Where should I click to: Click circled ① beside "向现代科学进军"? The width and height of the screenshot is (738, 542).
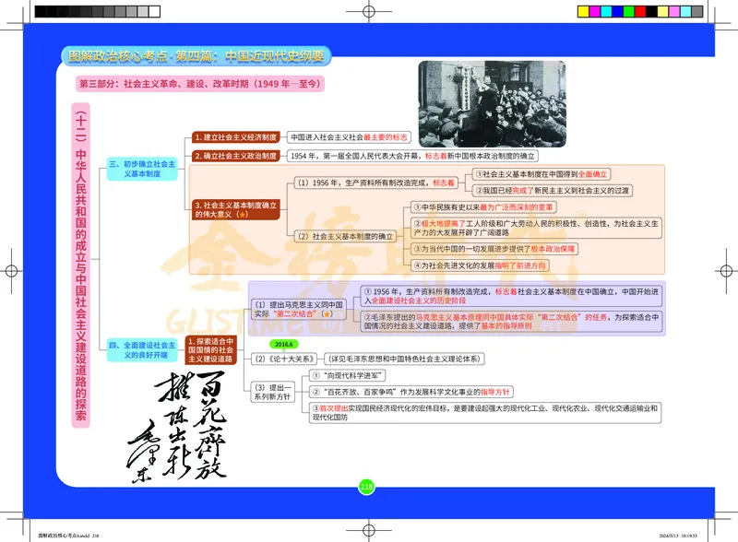(318, 374)
